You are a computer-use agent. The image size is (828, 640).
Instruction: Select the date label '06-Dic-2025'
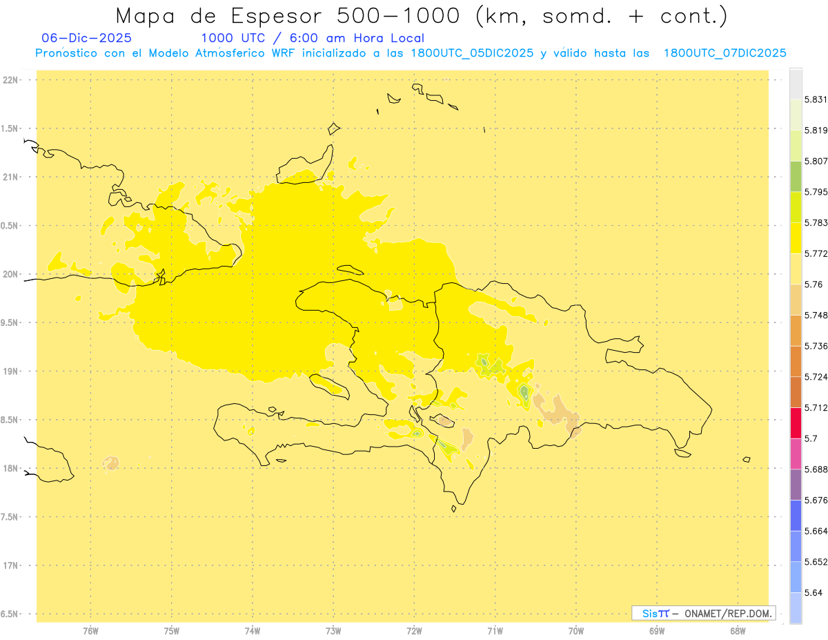(x=86, y=38)
